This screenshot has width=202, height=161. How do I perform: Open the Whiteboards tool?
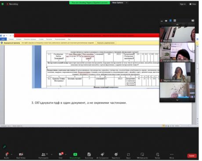142,155
